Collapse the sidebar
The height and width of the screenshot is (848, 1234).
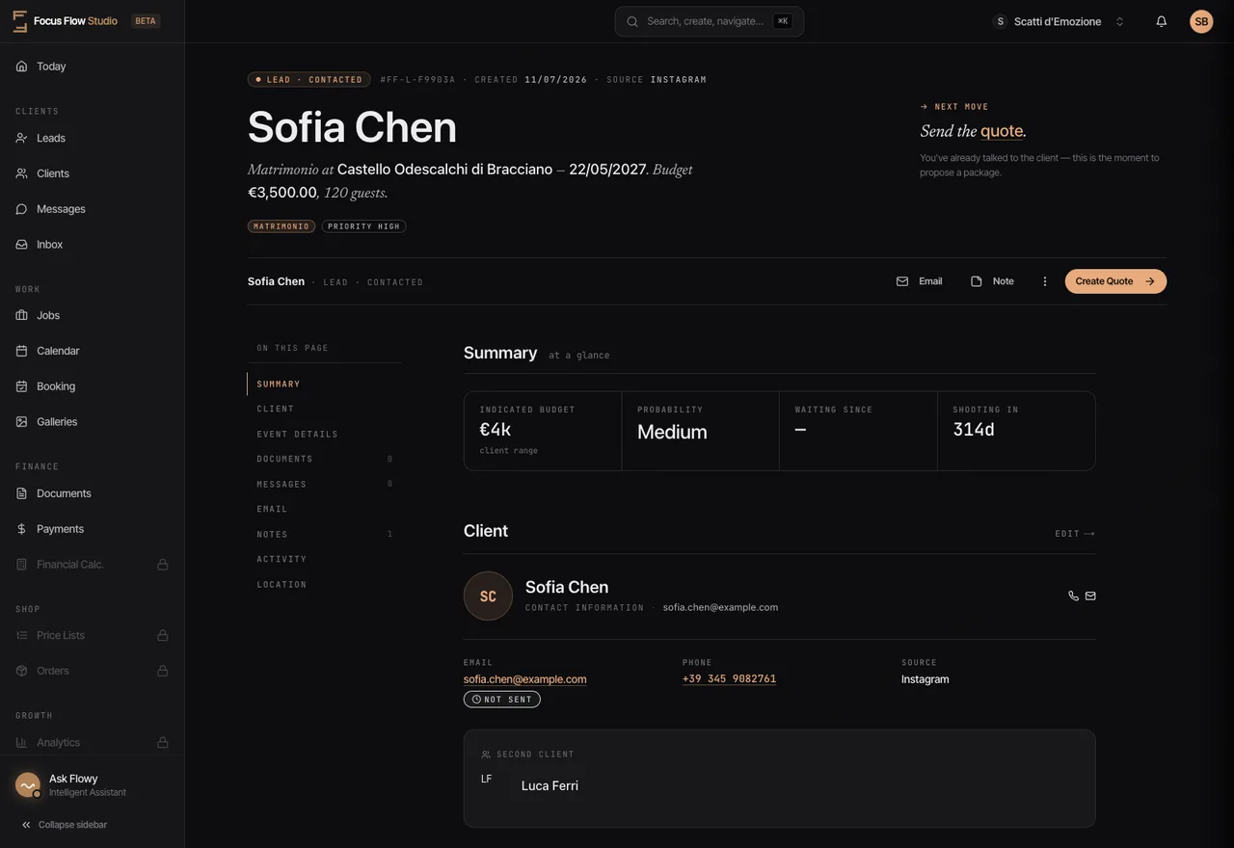click(65, 825)
